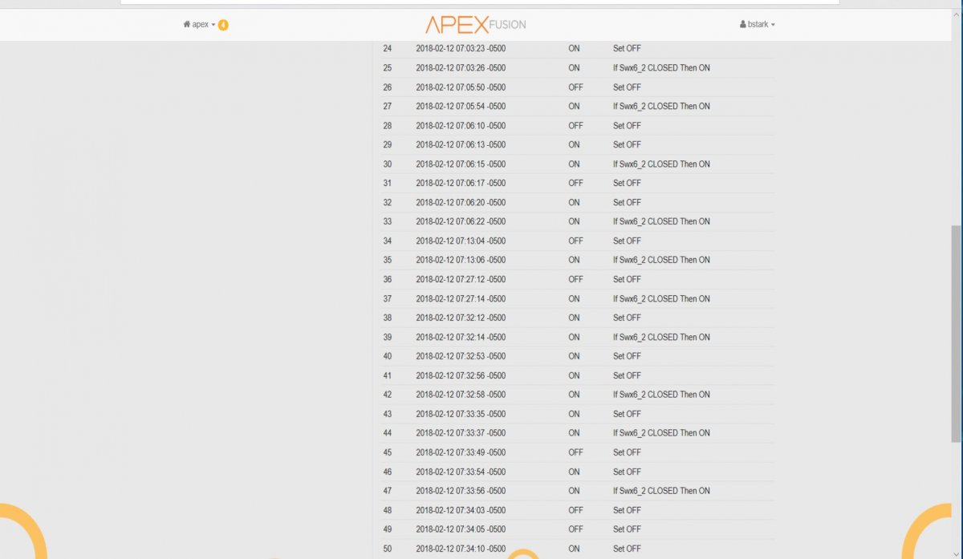963x559 pixels.
Task: Click the OFF state in row 45
Action: pyautogui.click(x=575, y=452)
